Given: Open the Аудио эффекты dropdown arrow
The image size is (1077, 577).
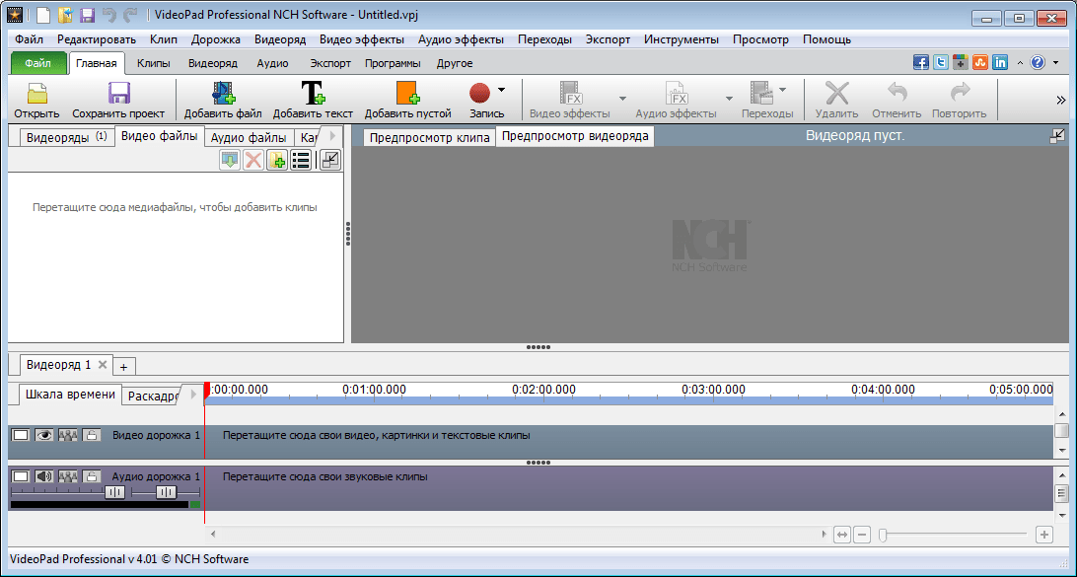Looking at the screenshot, I should pyautogui.click(x=728, y=99).
